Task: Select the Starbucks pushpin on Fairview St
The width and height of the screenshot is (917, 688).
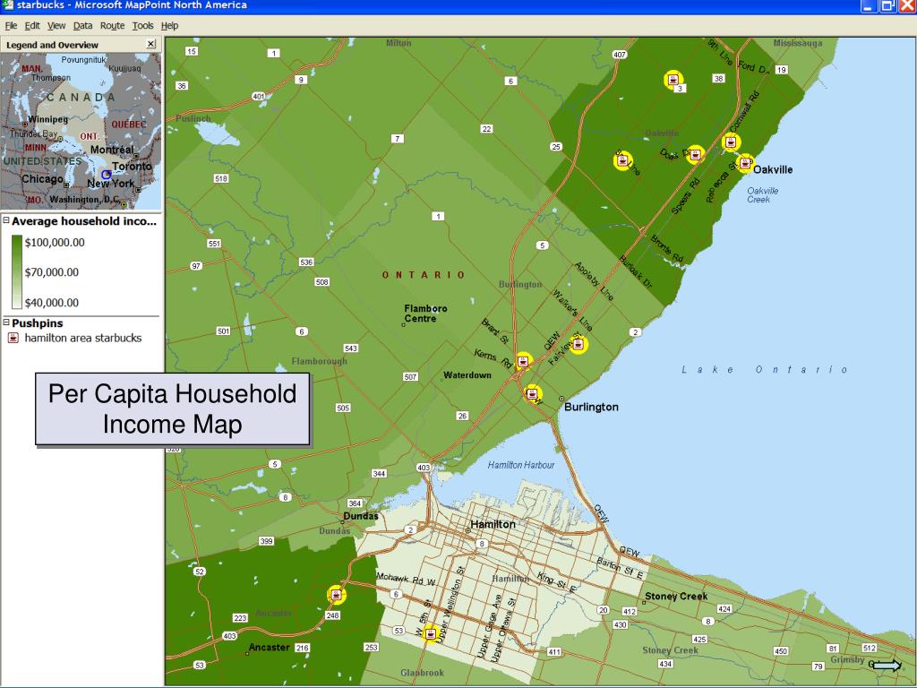Action: coord(578,344)
